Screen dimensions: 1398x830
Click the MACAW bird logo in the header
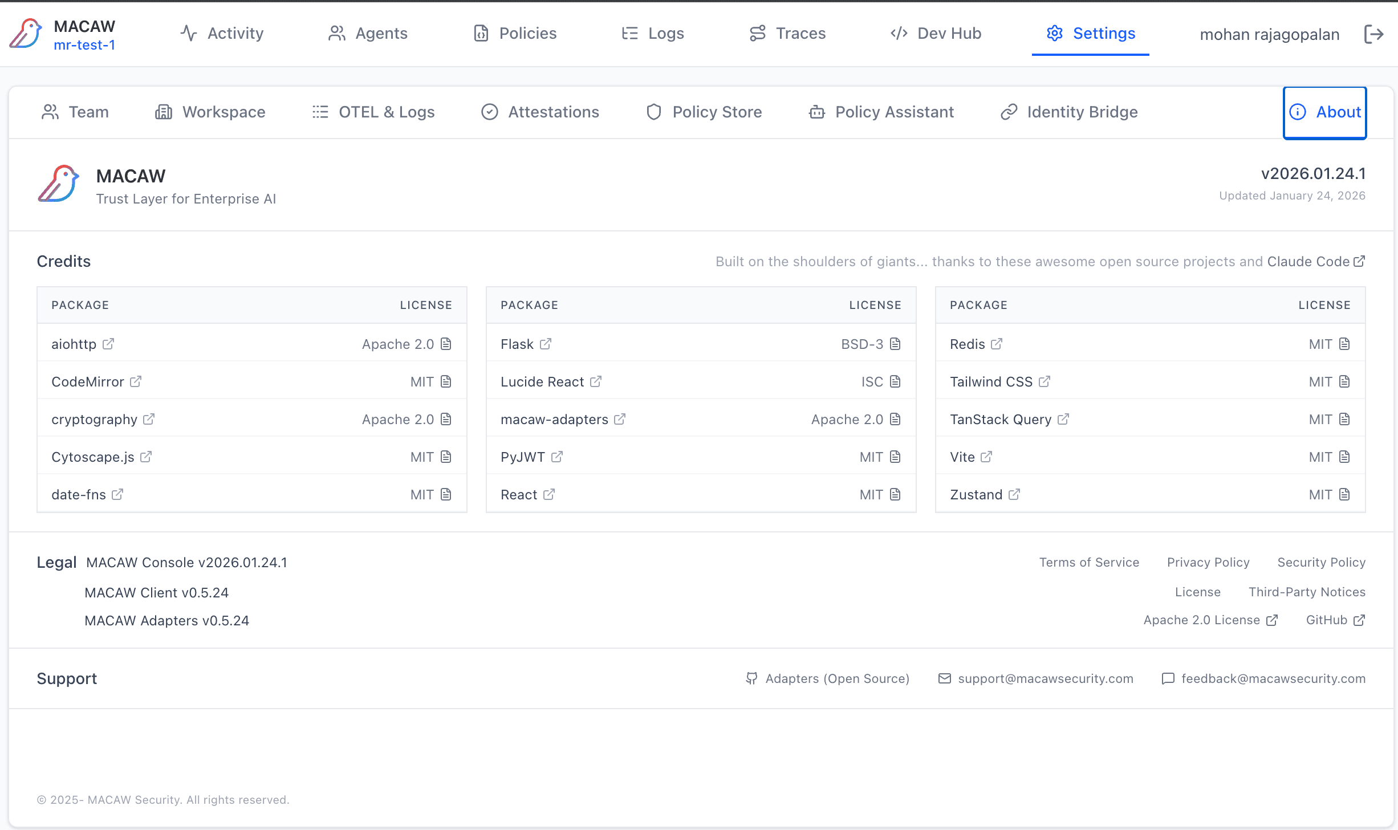coord(26,34)
